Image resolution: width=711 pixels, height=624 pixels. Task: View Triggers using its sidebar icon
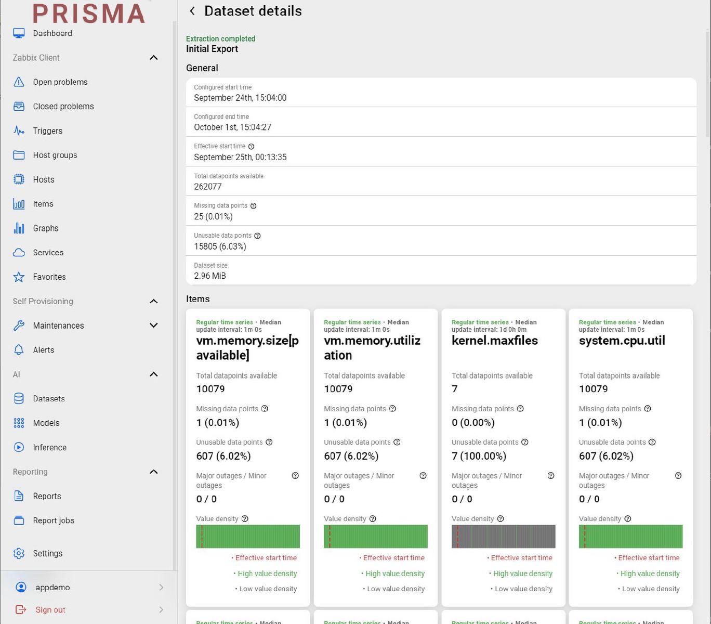19,131
